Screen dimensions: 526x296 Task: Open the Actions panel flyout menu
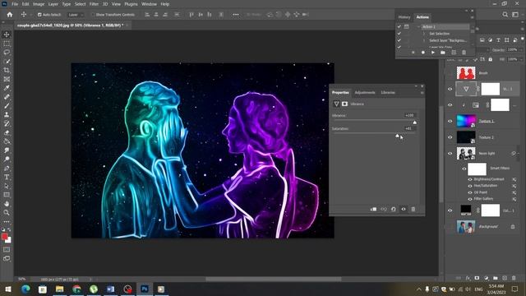click(x=473, y=17)
